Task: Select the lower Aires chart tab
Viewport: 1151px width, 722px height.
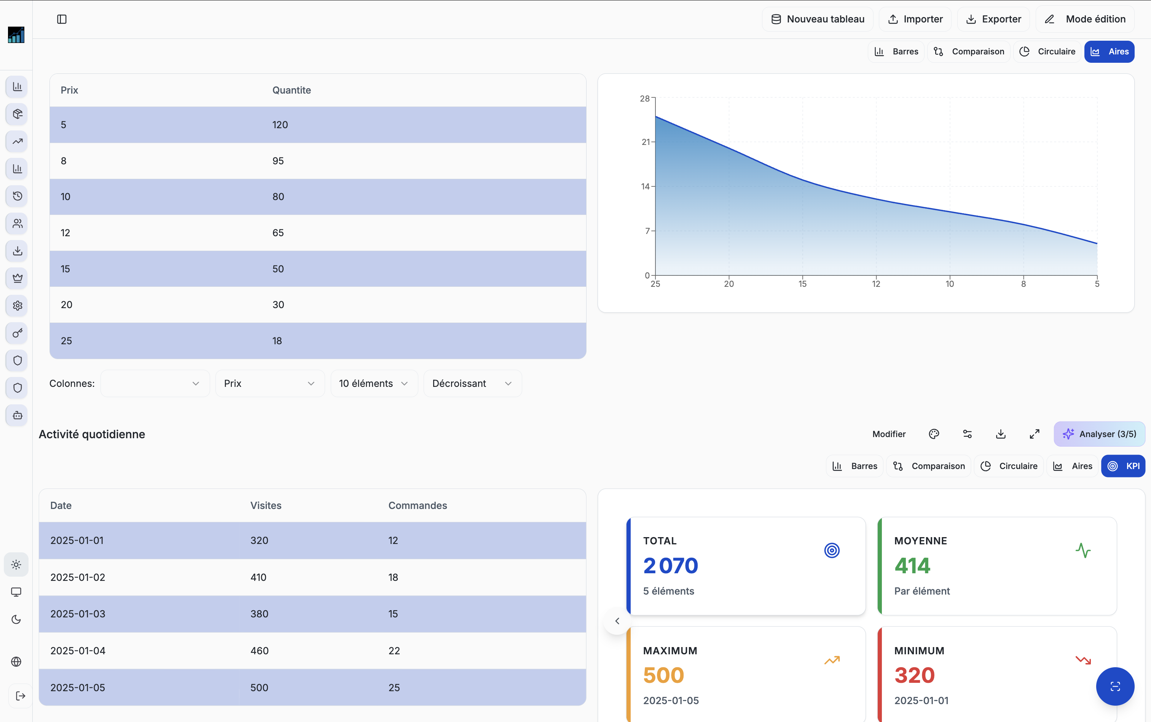Action: [x=1072, y=466]
